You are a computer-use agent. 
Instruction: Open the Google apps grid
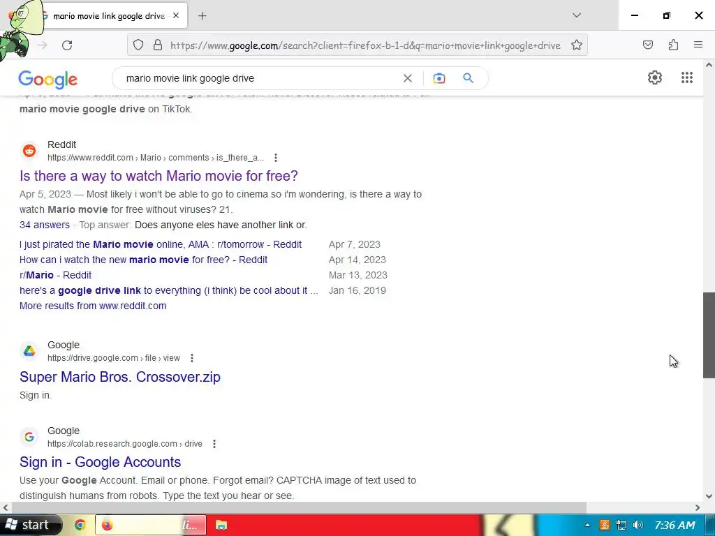point(687,77)
